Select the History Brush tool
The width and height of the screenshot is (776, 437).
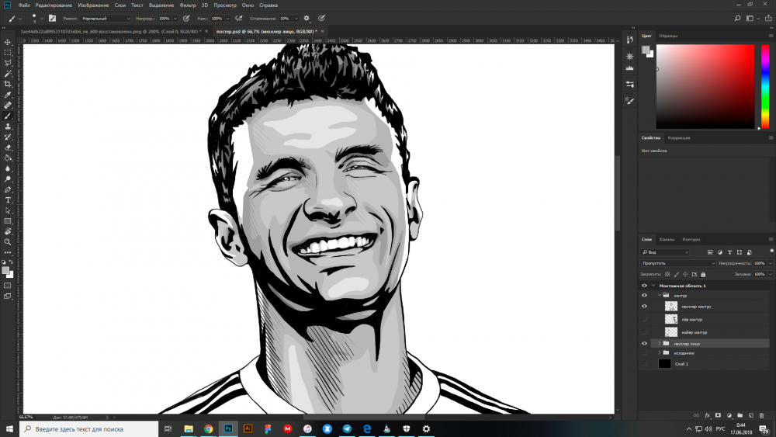8,137
